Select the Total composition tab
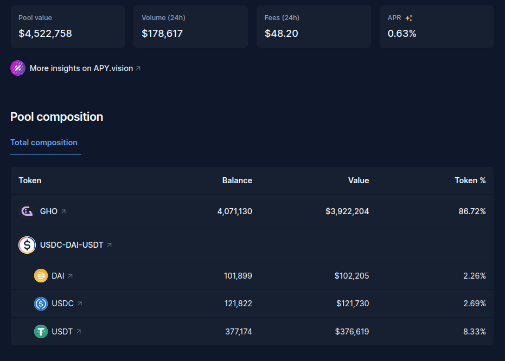 click(x=44, y=143)
